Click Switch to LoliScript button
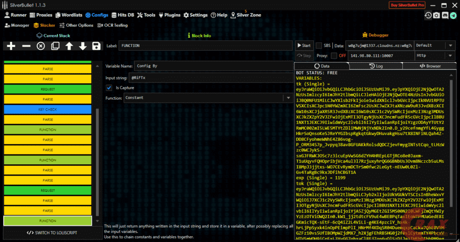 pyautogui.click(x=52, y=233)
